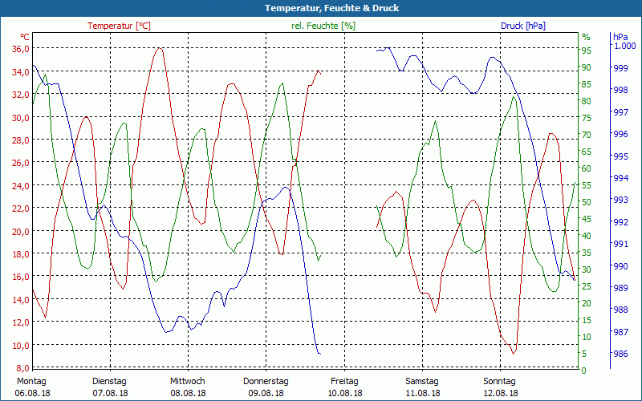Click the hPa unit on the pressure axis
This screenshot has width=642, height=401.
point(620,37)
